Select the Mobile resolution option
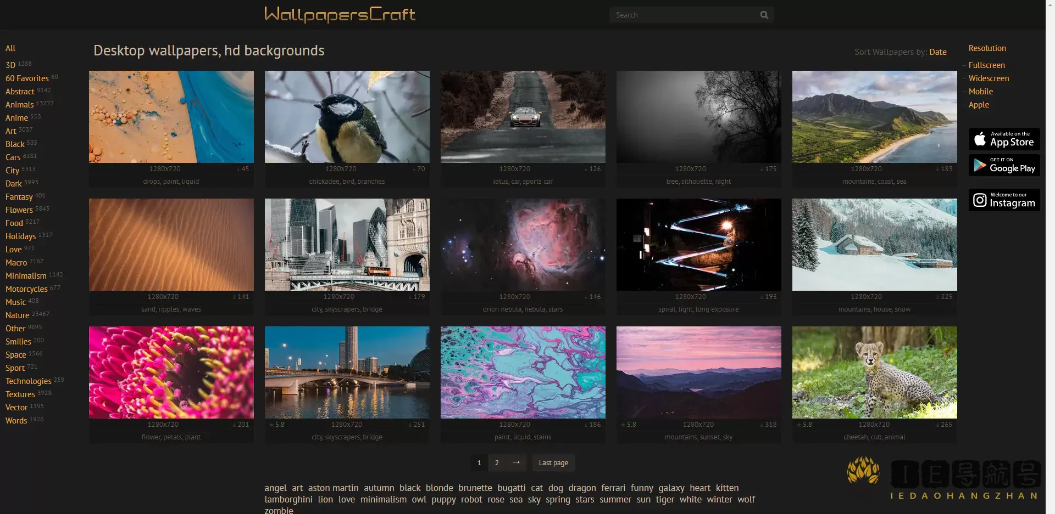 pos(980,92)
